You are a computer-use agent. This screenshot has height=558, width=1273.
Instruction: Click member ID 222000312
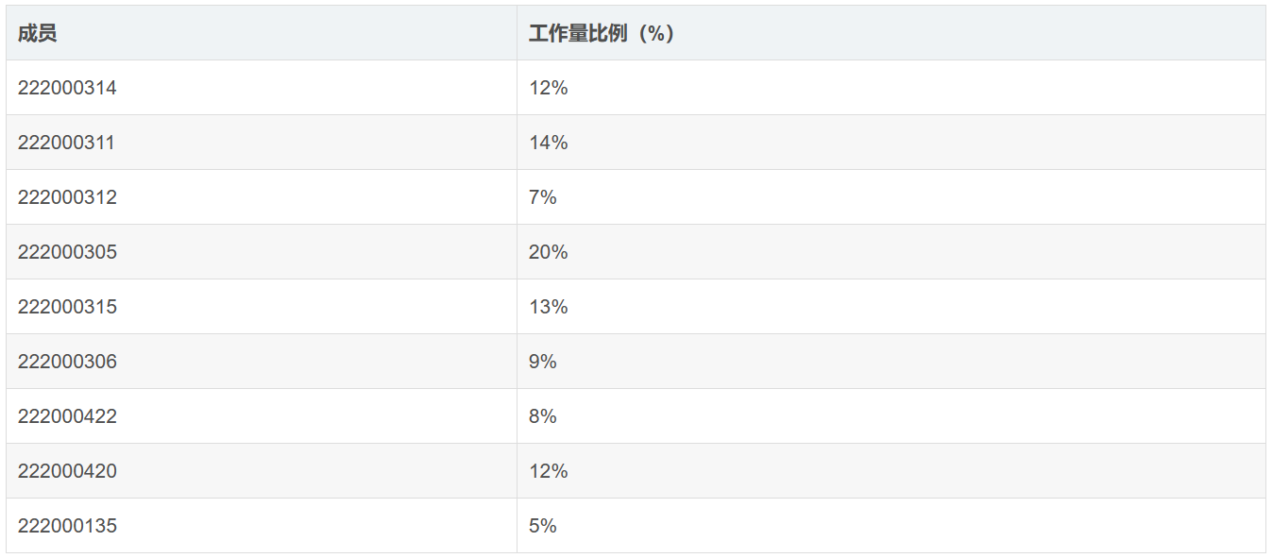67,197
